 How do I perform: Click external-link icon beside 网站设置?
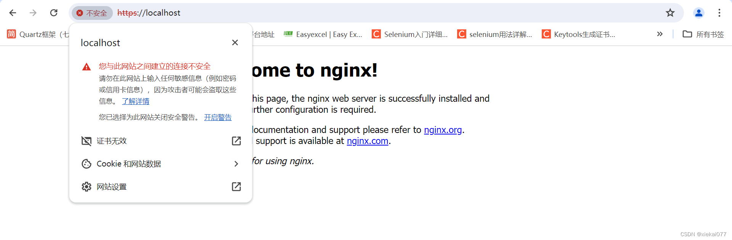[x=236, y=187]
